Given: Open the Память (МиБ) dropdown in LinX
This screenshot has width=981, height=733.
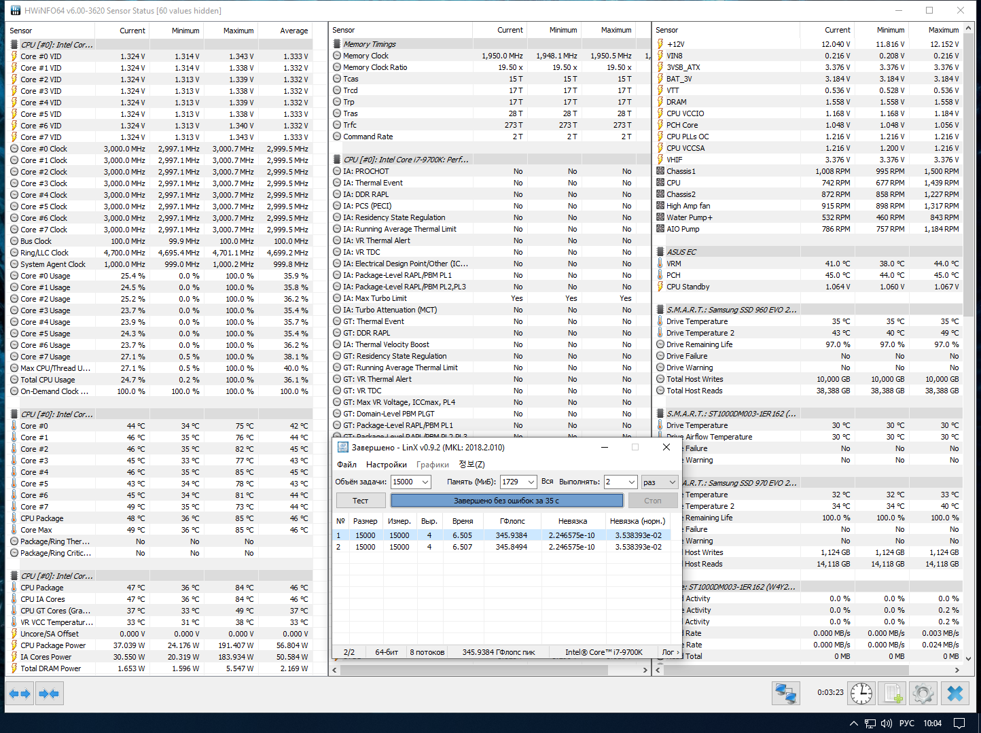Looking at the screenshot, I should (x=531, y=482).
